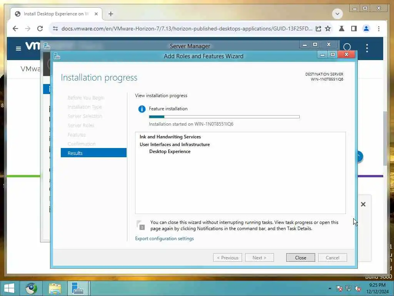Click the Close button in the wizard
The width and height of the screenshot is (394, 296).
pyautogui.click(x=300, y=257)
